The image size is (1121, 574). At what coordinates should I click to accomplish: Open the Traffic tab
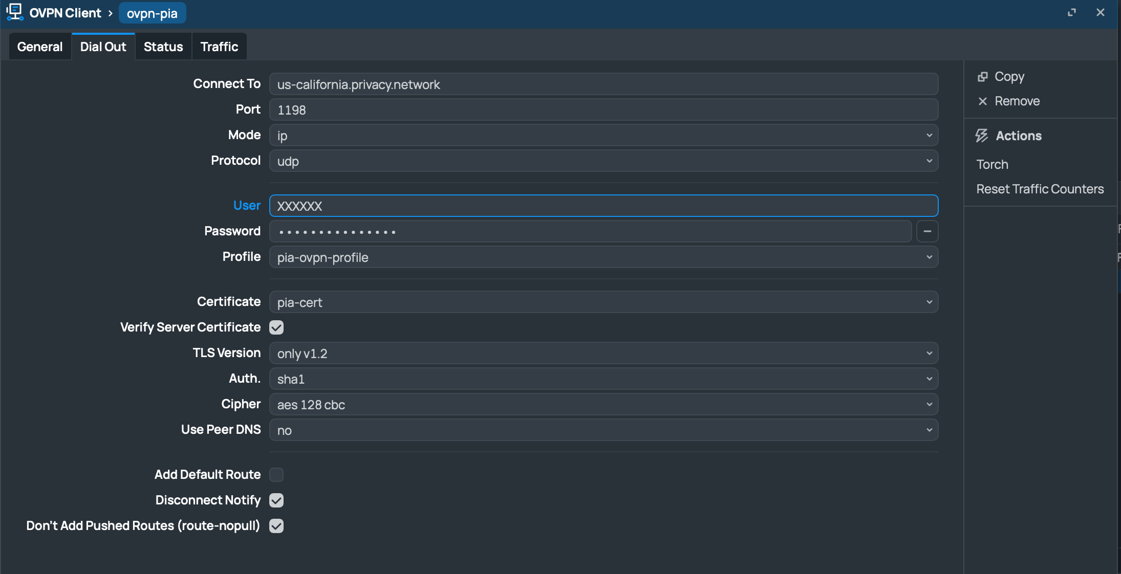click(x=219, y=47)
